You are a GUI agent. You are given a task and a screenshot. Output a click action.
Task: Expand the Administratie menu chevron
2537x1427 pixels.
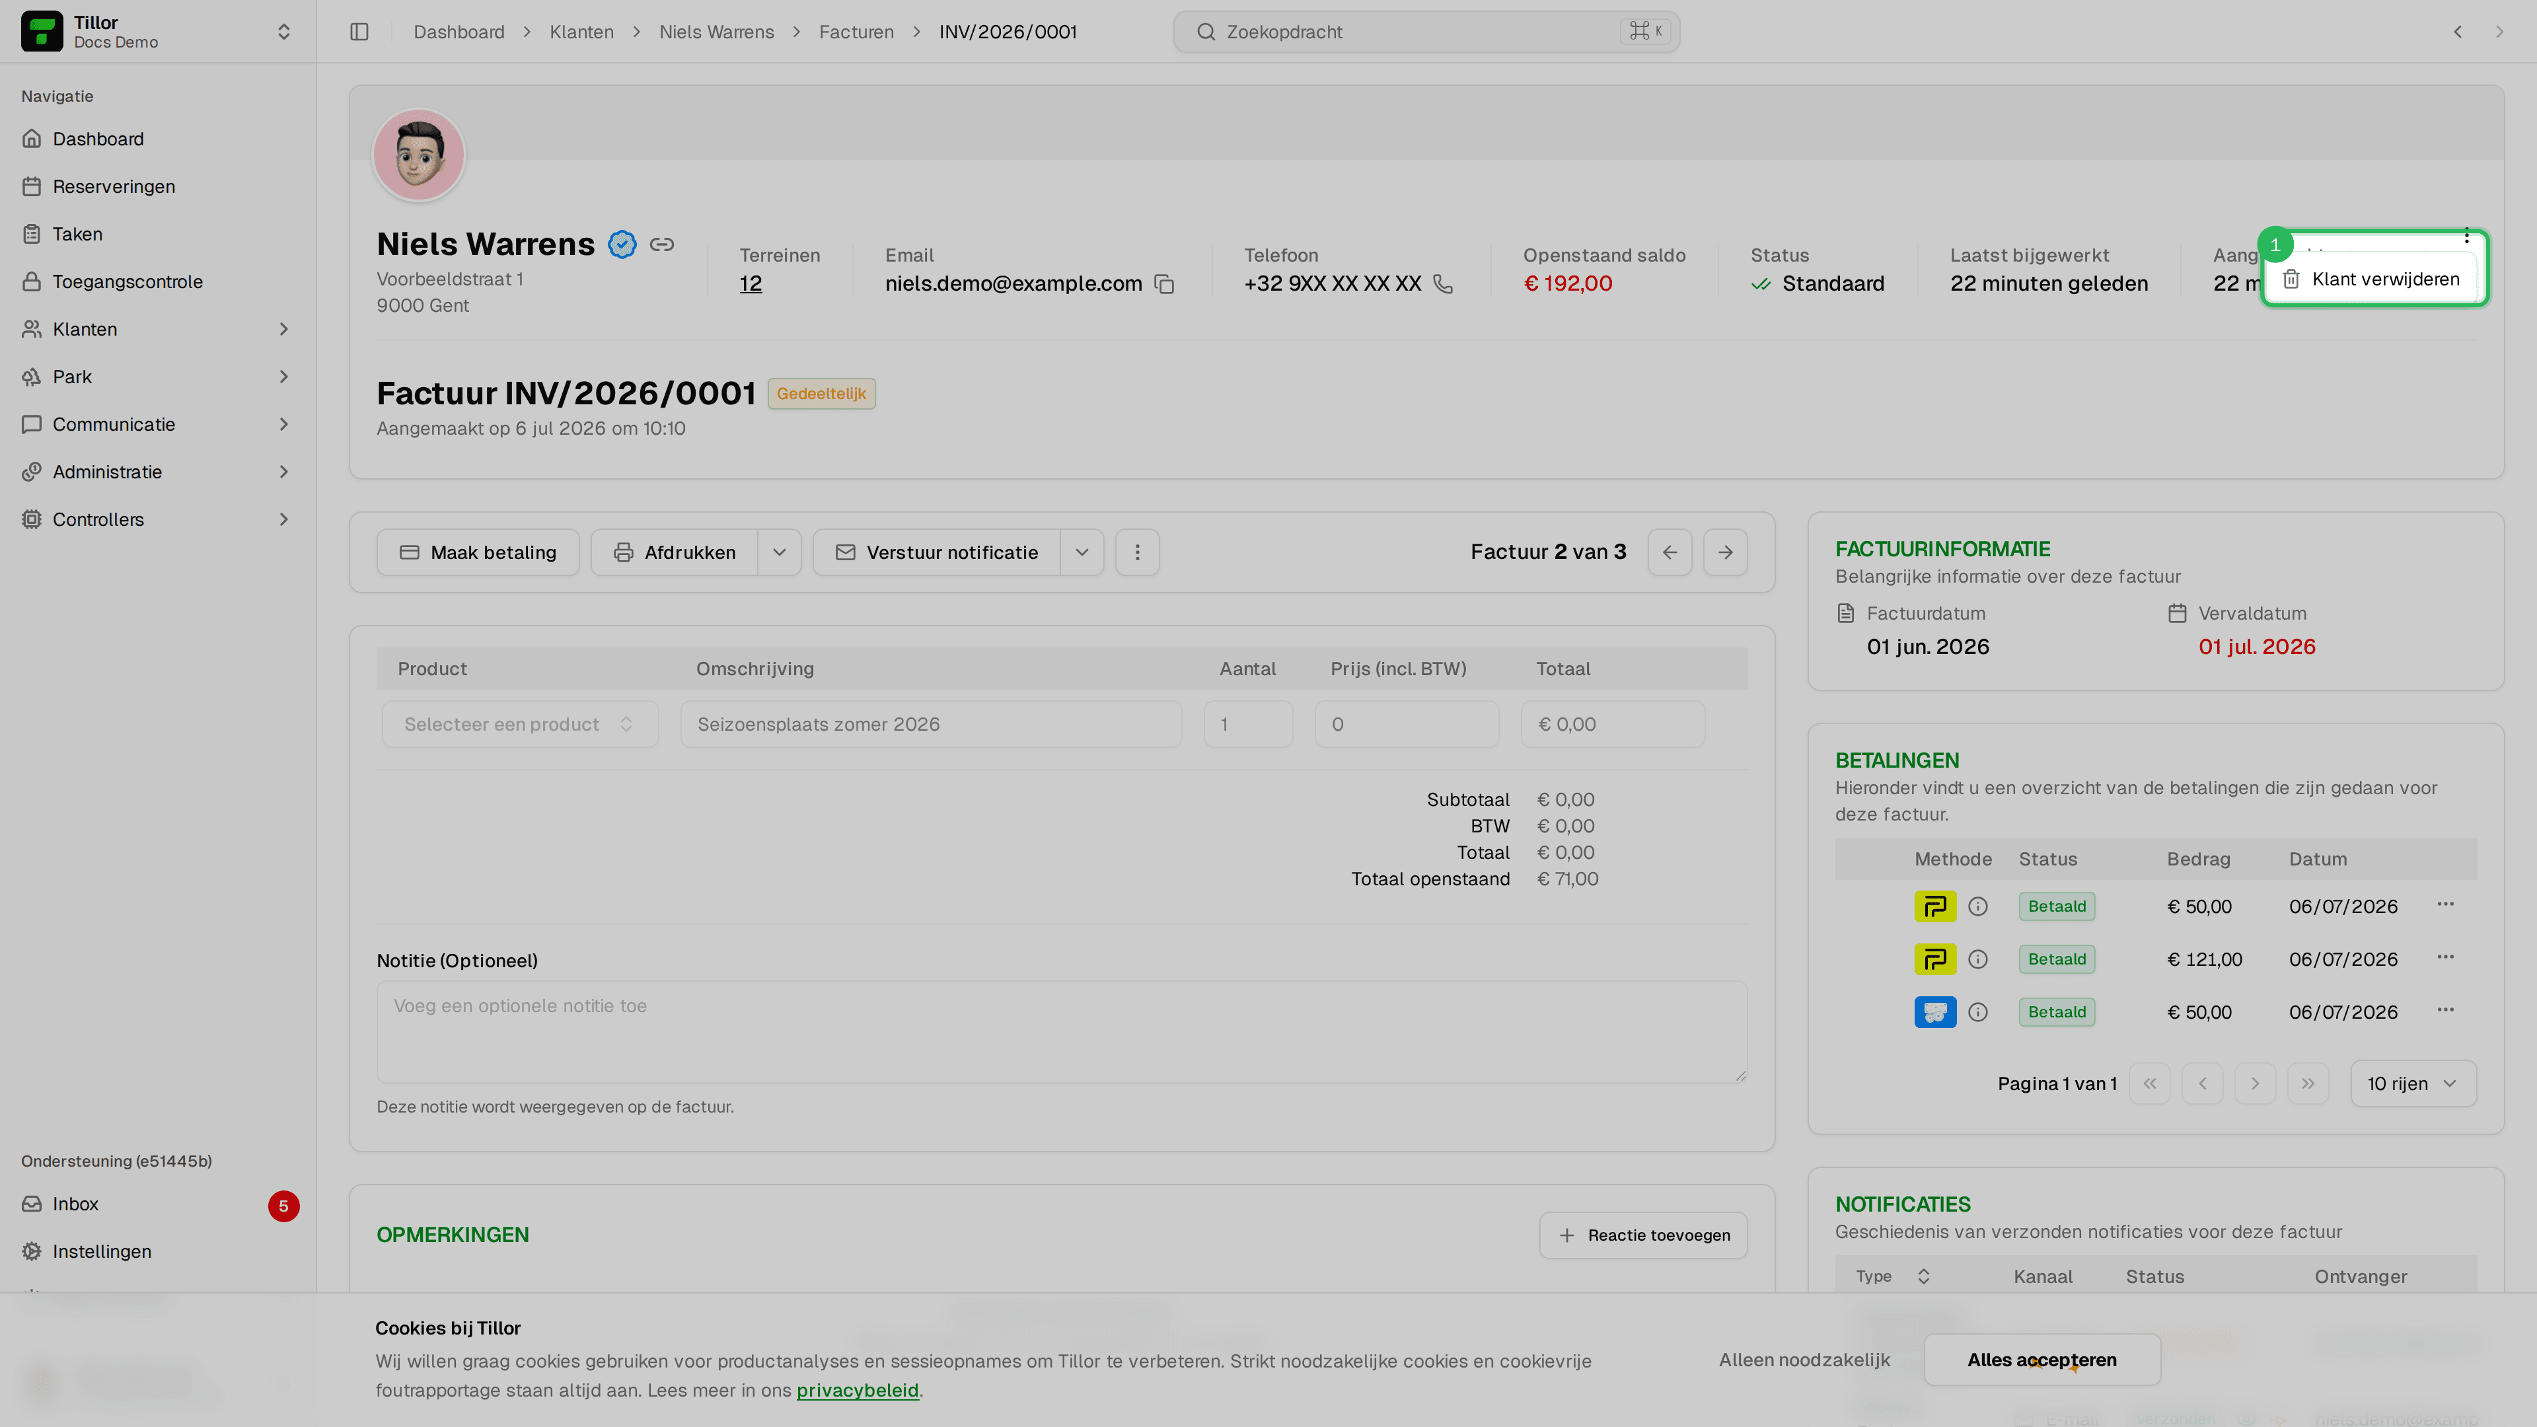(x=283, y=472)
